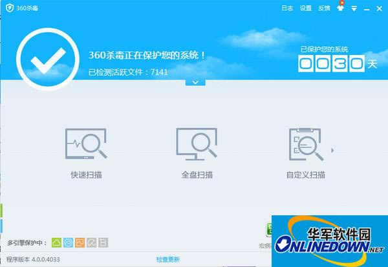Launch the 全盘扫描 full disk scan
The image size is (388, 267).
[x=197, y=153]
